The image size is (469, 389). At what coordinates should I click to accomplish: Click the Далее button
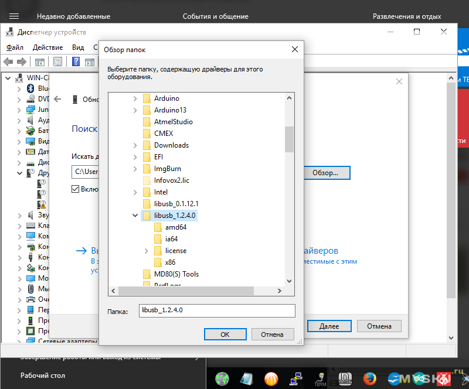point(329,326)
